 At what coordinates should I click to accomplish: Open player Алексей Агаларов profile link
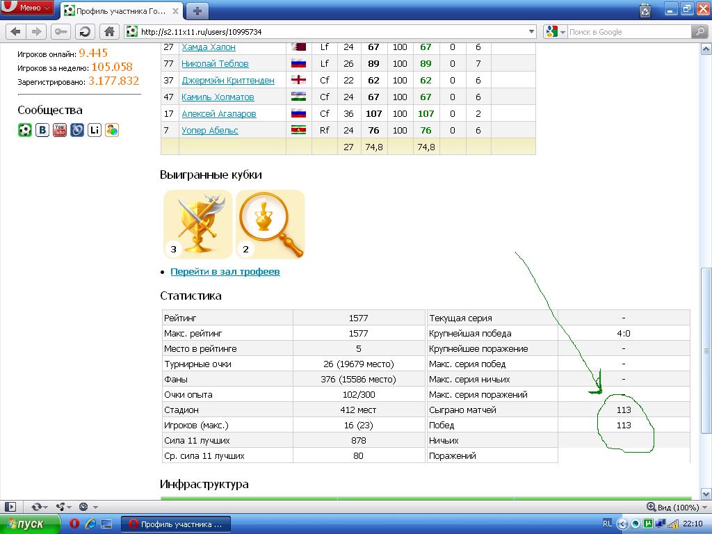coord(218,113)
